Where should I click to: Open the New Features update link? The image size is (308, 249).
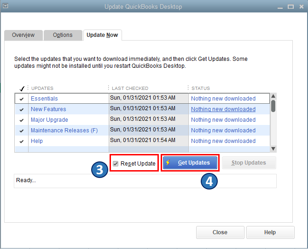pos(48,109)
